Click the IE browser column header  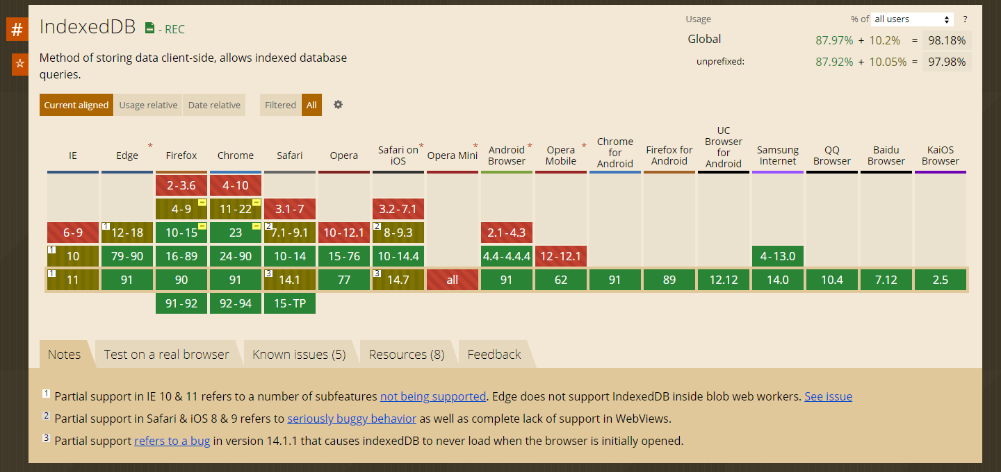73,155
